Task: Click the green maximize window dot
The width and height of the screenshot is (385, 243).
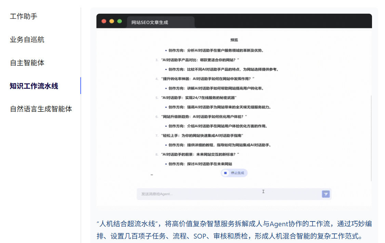Action: coord(120,21)
